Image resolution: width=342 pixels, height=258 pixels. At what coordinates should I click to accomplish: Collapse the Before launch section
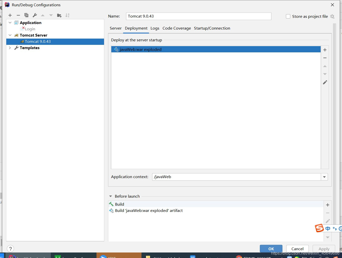pyautogui.click(x=111, y=196)
